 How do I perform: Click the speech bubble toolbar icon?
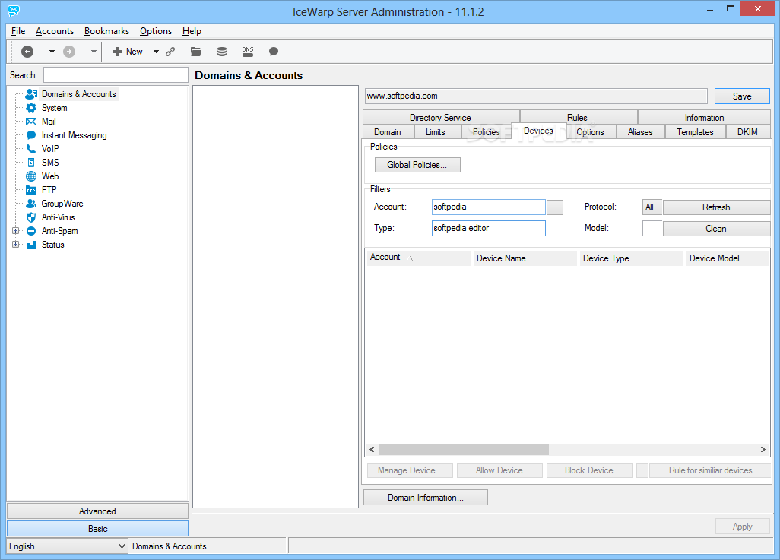273,51
